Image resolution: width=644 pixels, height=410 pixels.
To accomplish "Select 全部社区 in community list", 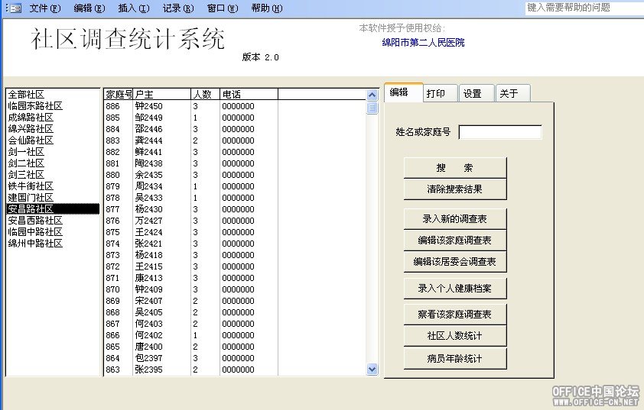I will [x=53, y=95].
